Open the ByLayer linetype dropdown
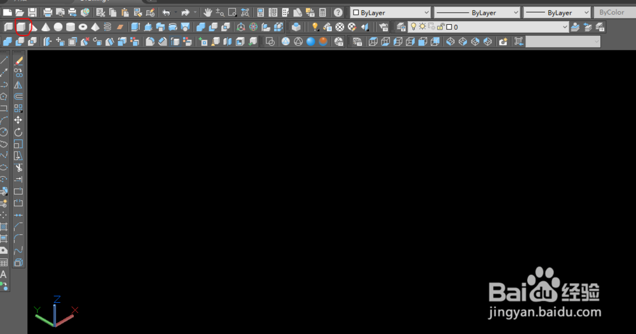636x334 pixels. coord(476,13)
